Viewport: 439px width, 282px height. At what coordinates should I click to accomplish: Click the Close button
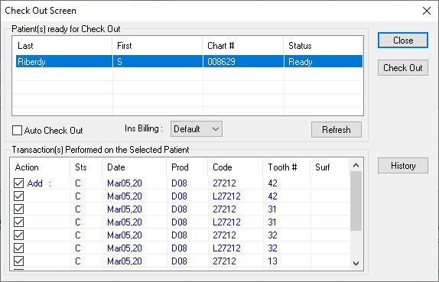coord(403,41)
